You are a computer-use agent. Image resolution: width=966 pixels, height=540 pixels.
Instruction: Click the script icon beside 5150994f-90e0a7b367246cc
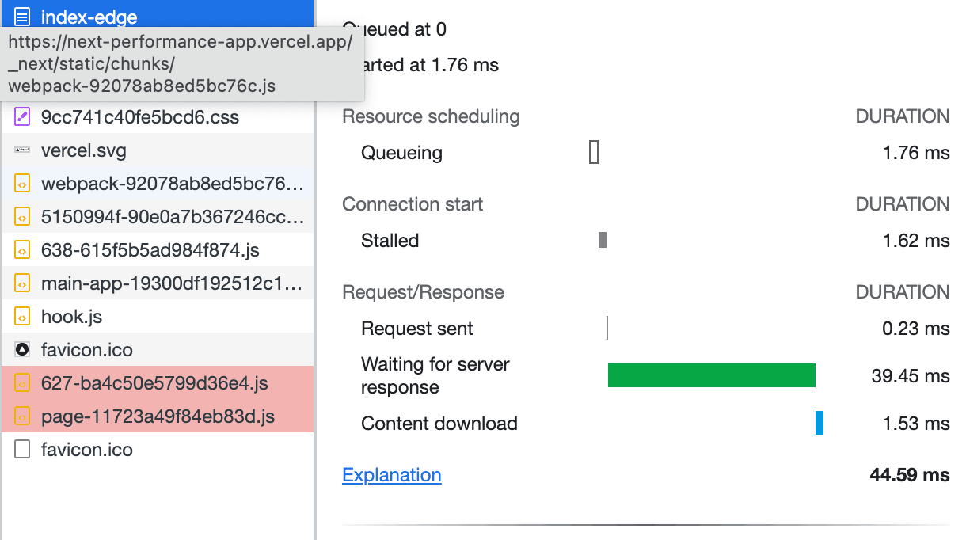(23, 217)
